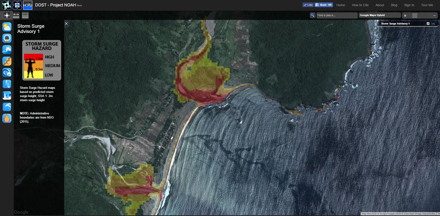Click the Facebook Like button
The height and width of the screenshot is (216, 440).
(308, 5)
